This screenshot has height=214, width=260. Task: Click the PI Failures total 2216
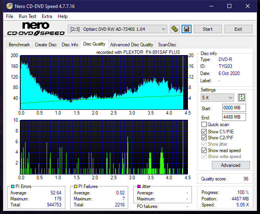click(120, 205)
